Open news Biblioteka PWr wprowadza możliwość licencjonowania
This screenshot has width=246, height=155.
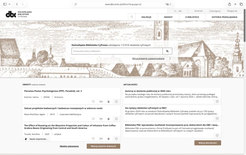[172, 125]
